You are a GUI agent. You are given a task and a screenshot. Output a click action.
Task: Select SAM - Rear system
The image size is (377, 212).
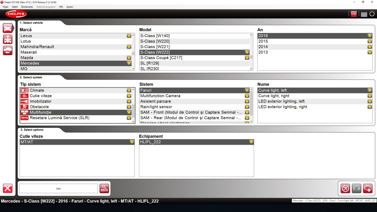click(194, 118)
